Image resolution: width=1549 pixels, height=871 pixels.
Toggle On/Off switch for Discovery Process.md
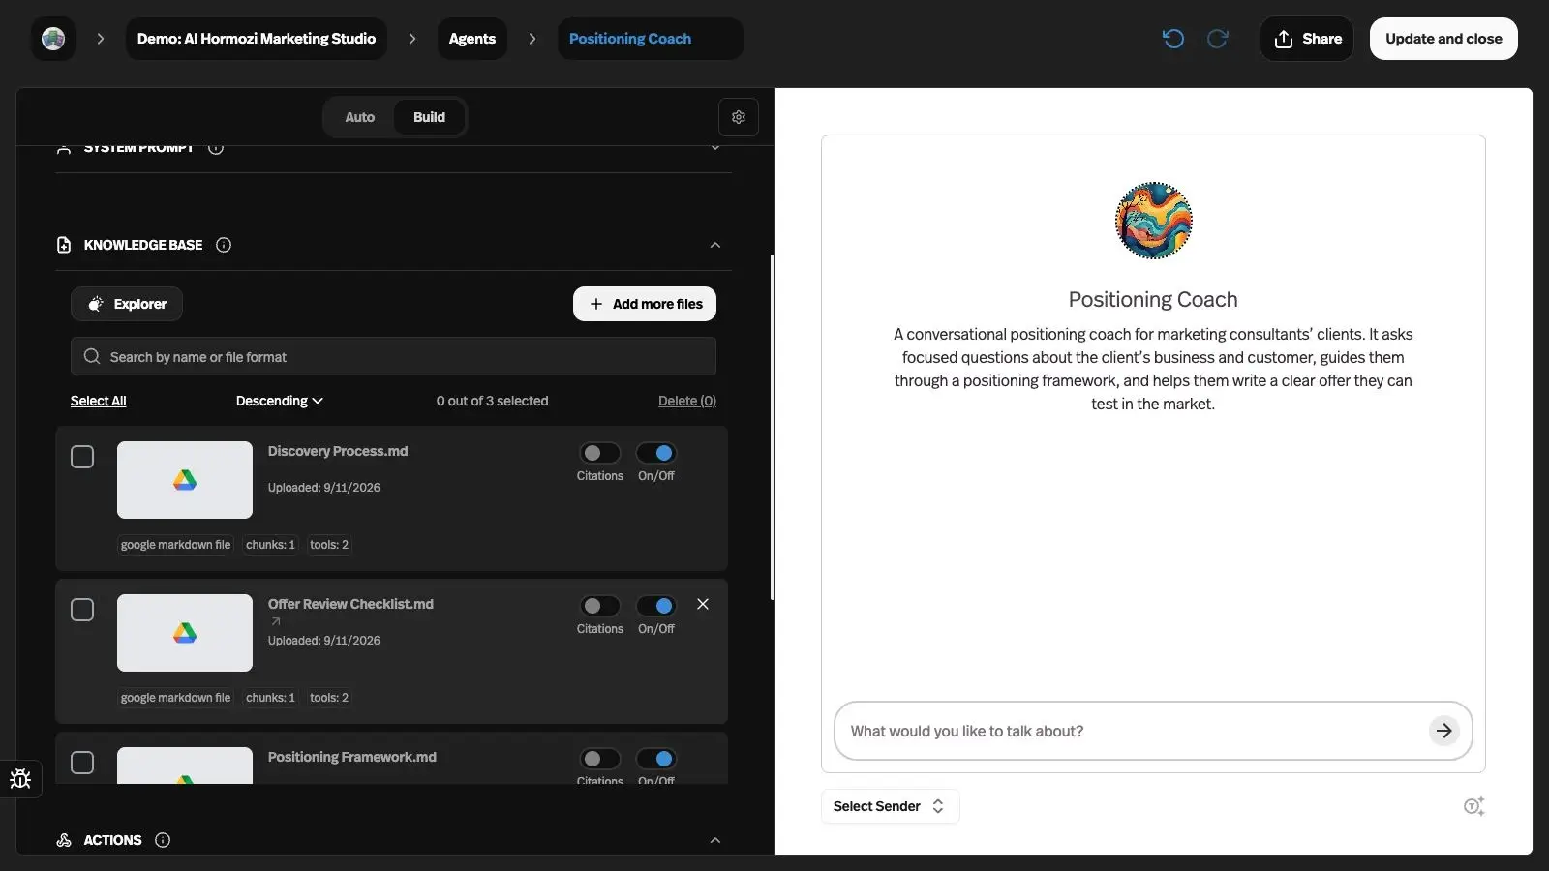tap(655, 453)
